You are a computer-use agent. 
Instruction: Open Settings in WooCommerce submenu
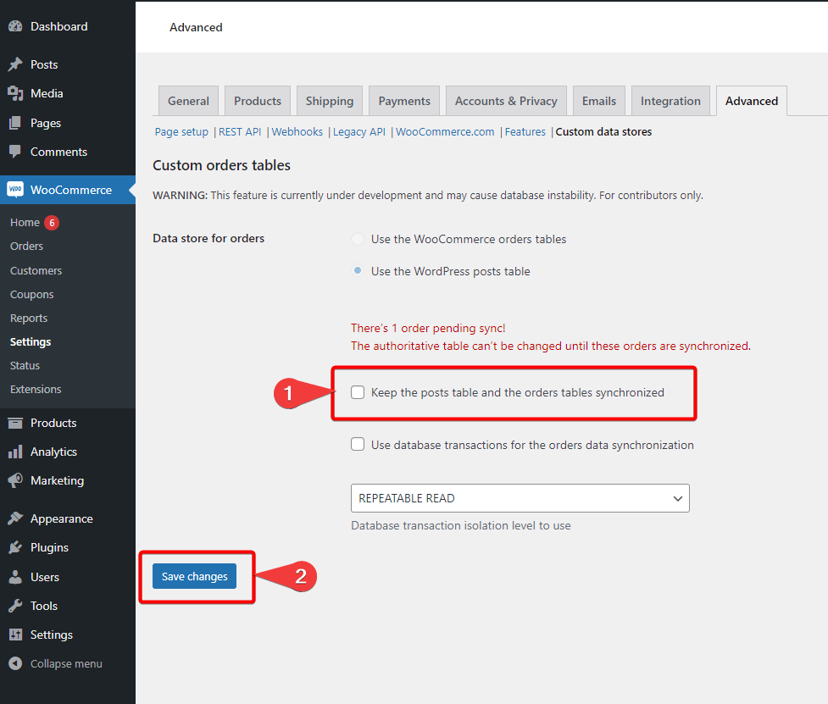click(x=31, y=342)
